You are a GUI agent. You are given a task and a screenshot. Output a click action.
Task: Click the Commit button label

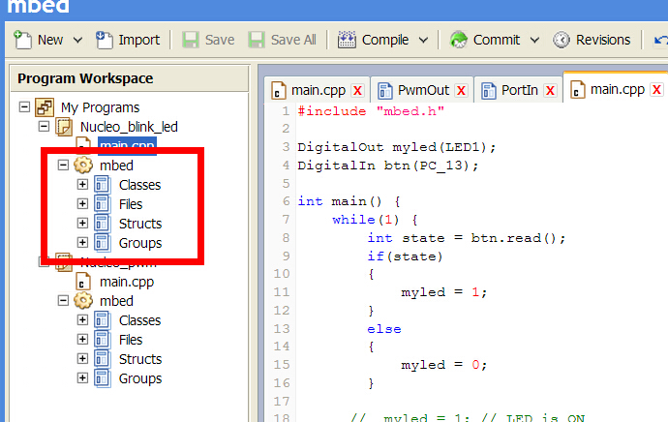[x=497, y=40]
